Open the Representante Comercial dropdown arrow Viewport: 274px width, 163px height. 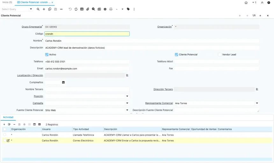(x=257, y=103)
